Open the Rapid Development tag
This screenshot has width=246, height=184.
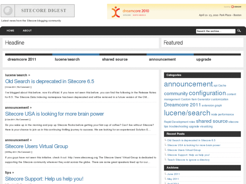176,122
